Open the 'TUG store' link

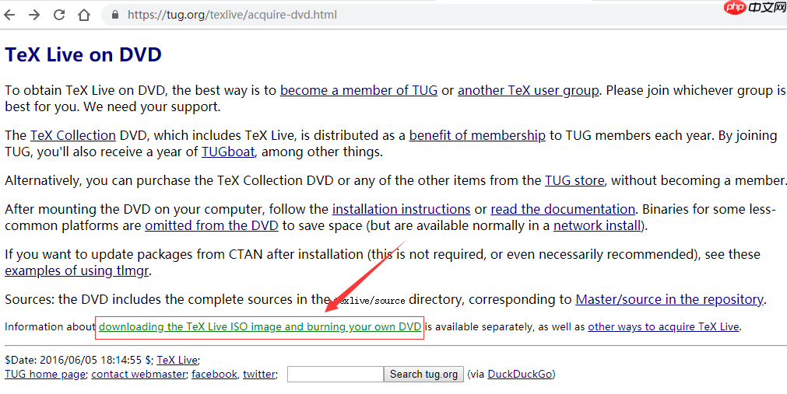[574, 180]
